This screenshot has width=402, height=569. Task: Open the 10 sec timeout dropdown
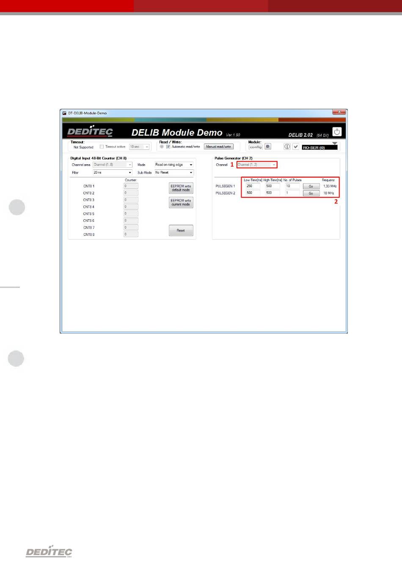pyautogui.click(x=139, y=147)
